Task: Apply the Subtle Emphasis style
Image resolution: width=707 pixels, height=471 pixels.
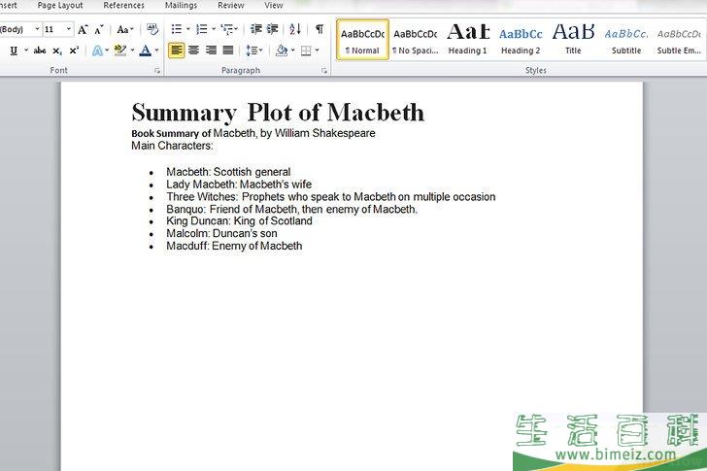Action: [679, 40]
